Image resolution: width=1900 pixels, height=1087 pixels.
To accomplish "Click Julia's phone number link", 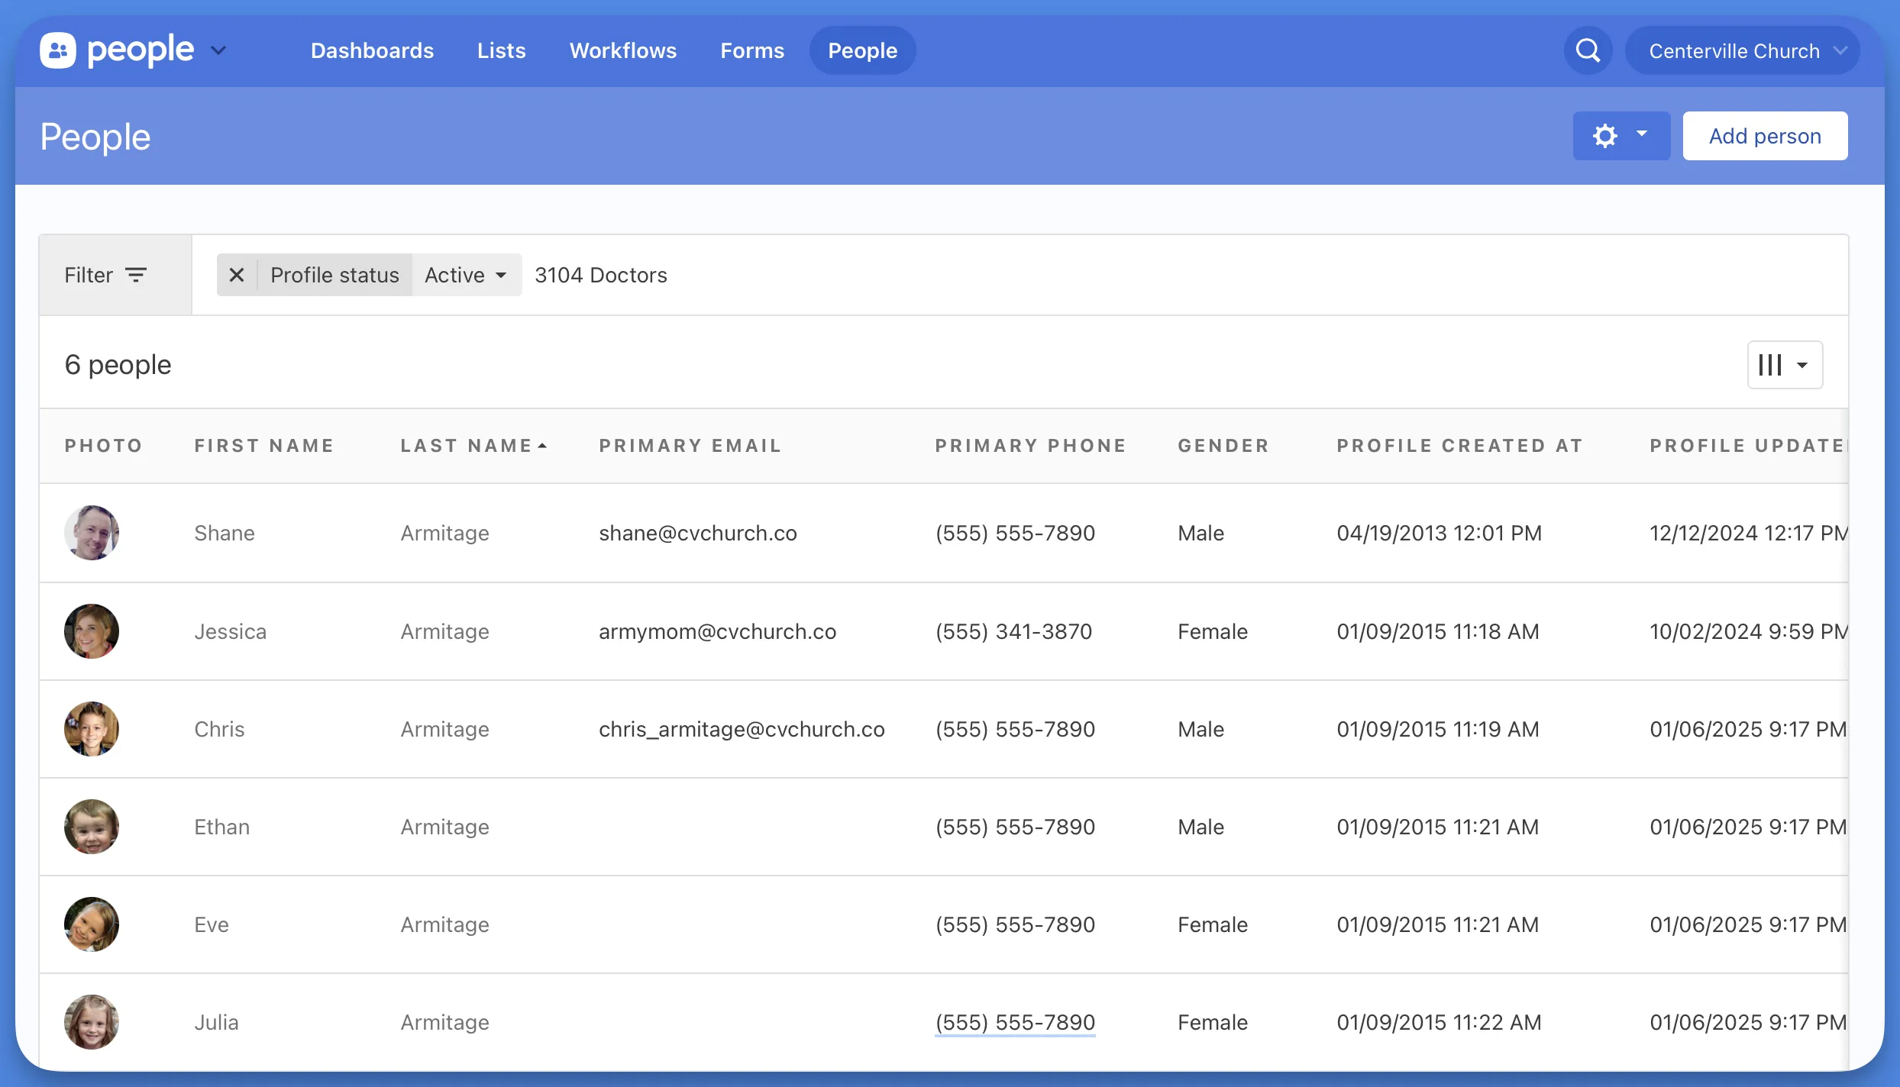I will pos(1015,1022).
